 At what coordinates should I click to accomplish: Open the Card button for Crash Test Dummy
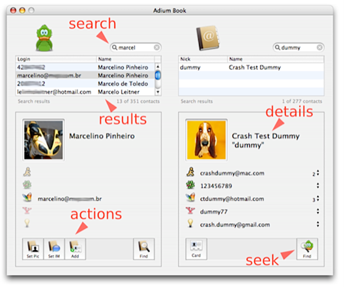coord(196,249)
